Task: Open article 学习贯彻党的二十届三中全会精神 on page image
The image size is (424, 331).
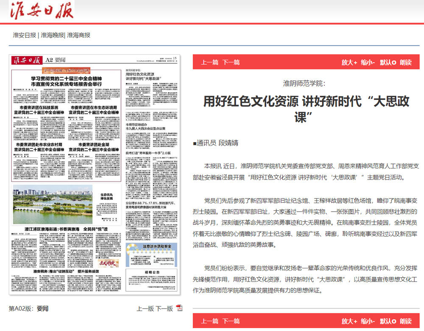Action: (x=66, y=81)
